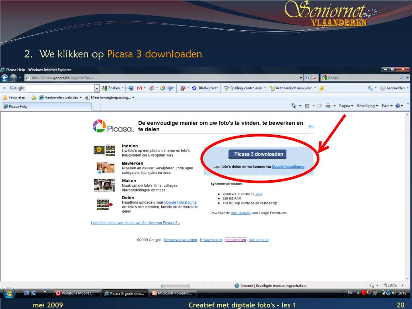The height and width of the screenshot is (309, 412).
Task: Open the Google Fotoalbums link in blue box
Action: pyautogui.click(x=288, y=167)
